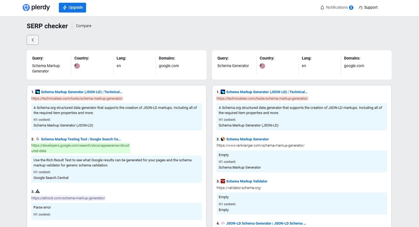Screen dimensions: 419x227
Task: Open JSON-LD Schema Generator title link
Action: [266, 224]
